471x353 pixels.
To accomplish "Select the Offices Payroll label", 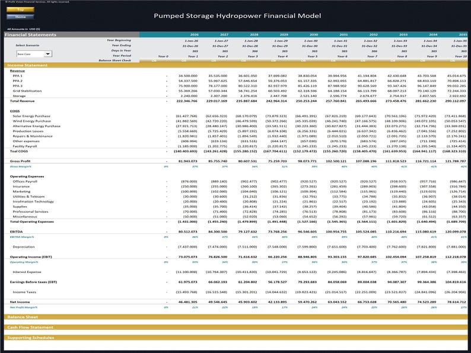I will [x=25, y=181].
